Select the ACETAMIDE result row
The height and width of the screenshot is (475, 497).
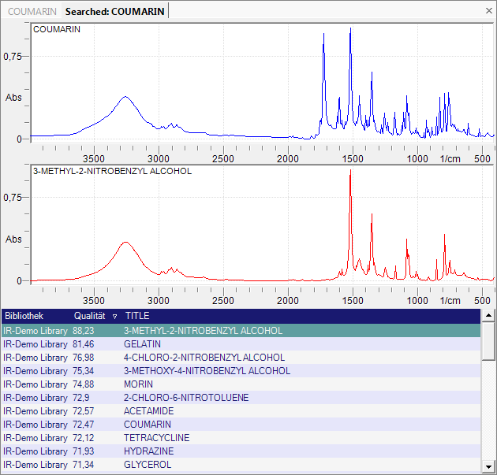click(147, 411)
